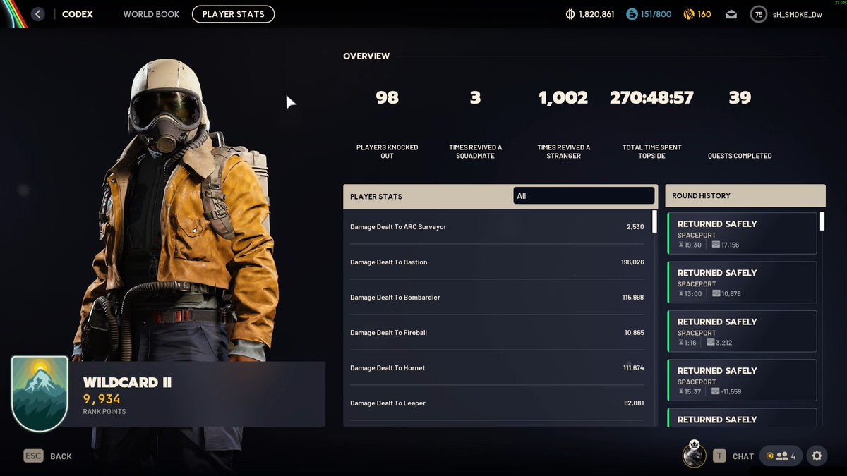This screenshot has width=847, height=476.
Task: Click the Player Stats list scrollbar
Action: pyautogui.click(x=654, y=221)
